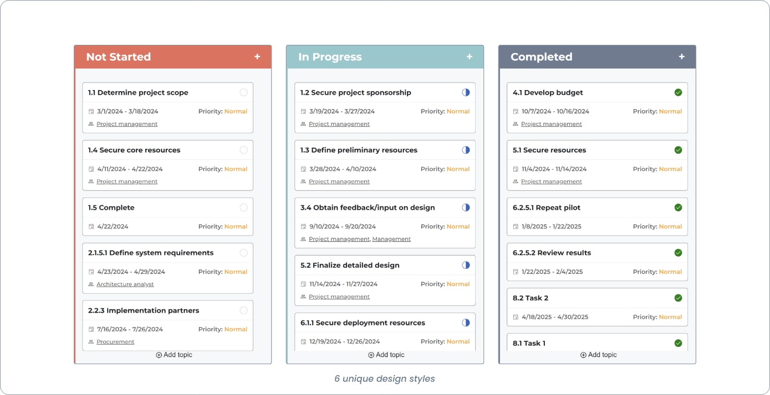Click plus icon in Not Started header
The image size is (770, 395).
pos(257,57)
